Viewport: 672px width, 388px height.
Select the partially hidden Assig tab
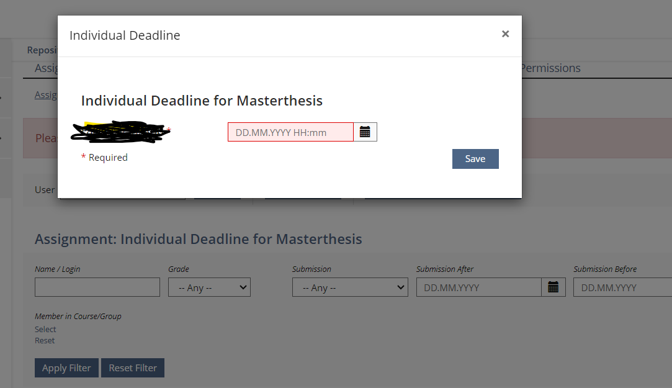click(46, 68)
